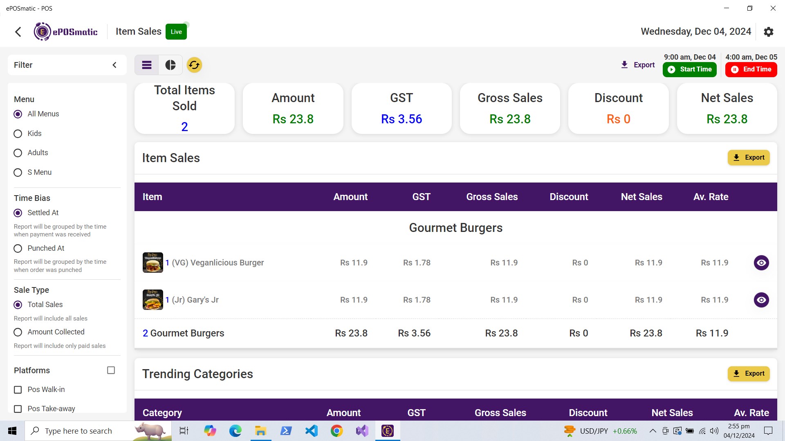Click the ePOSmatic logo
Viewport: 785px width, 441px height.
tap(66, 32)
